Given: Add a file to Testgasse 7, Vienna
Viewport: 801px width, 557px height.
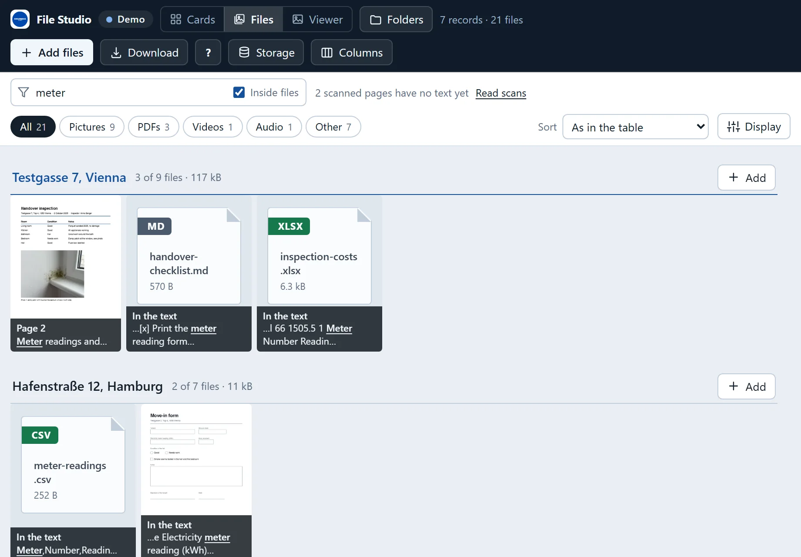Looking at the screenshot, I should coord(747,178).
